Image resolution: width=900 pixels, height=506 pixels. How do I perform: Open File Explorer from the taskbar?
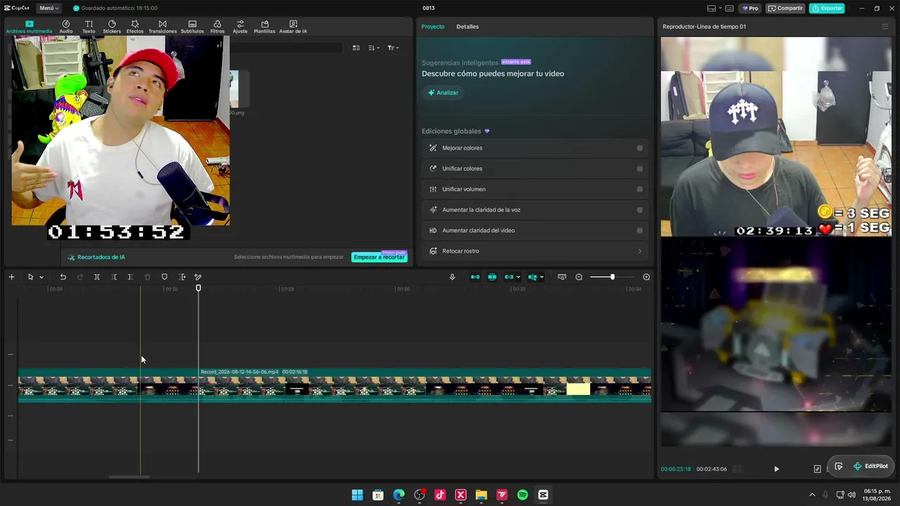click(x=481, y=495)
